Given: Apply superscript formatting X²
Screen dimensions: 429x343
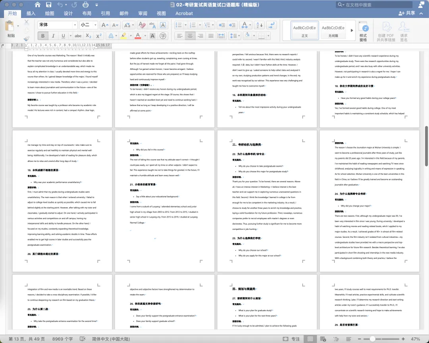Looking at the screenshot, I should (x=99, y=36).
